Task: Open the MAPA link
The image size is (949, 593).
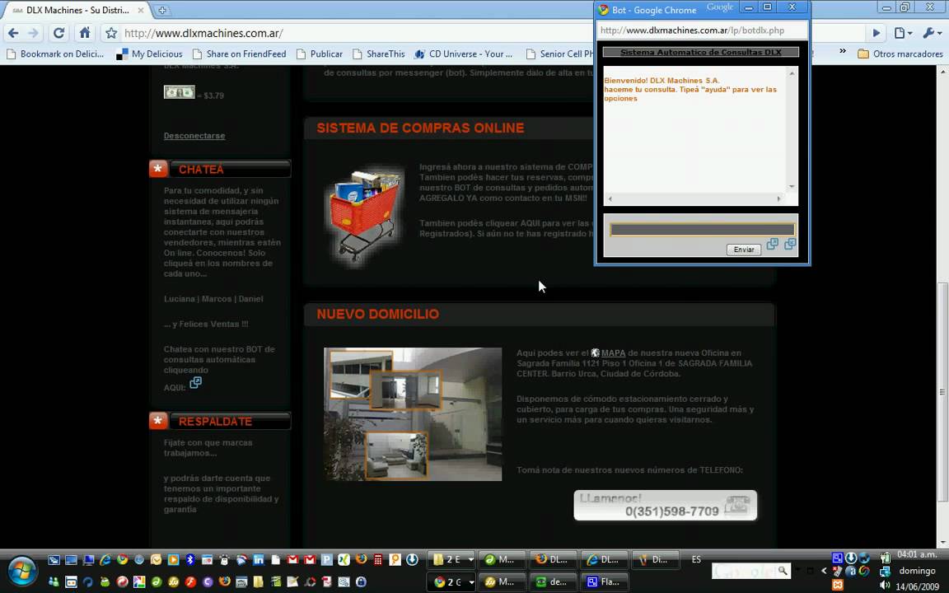Action: (613, 353)
